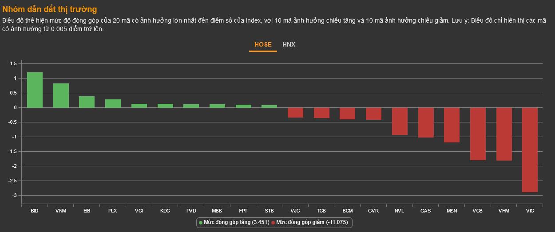
Task: Click the red MSN bar
Action: (452, 125)
